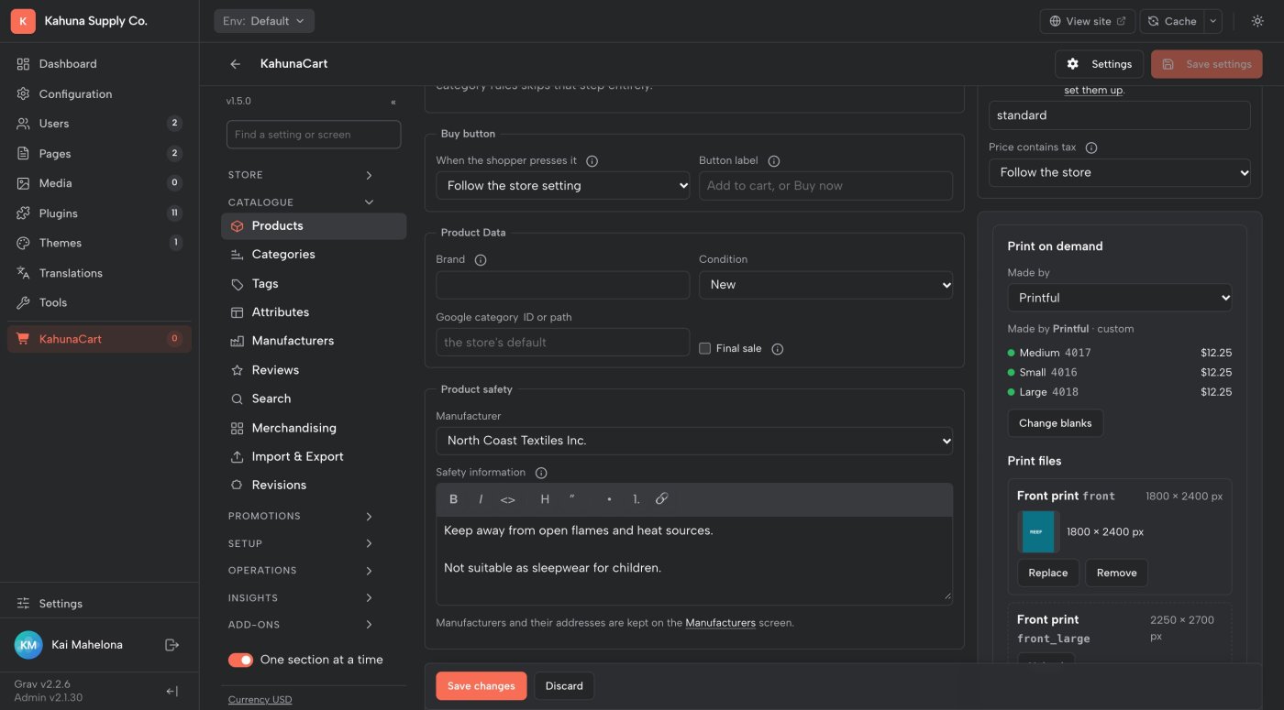Apply heading with the H icon

[545, 499]
